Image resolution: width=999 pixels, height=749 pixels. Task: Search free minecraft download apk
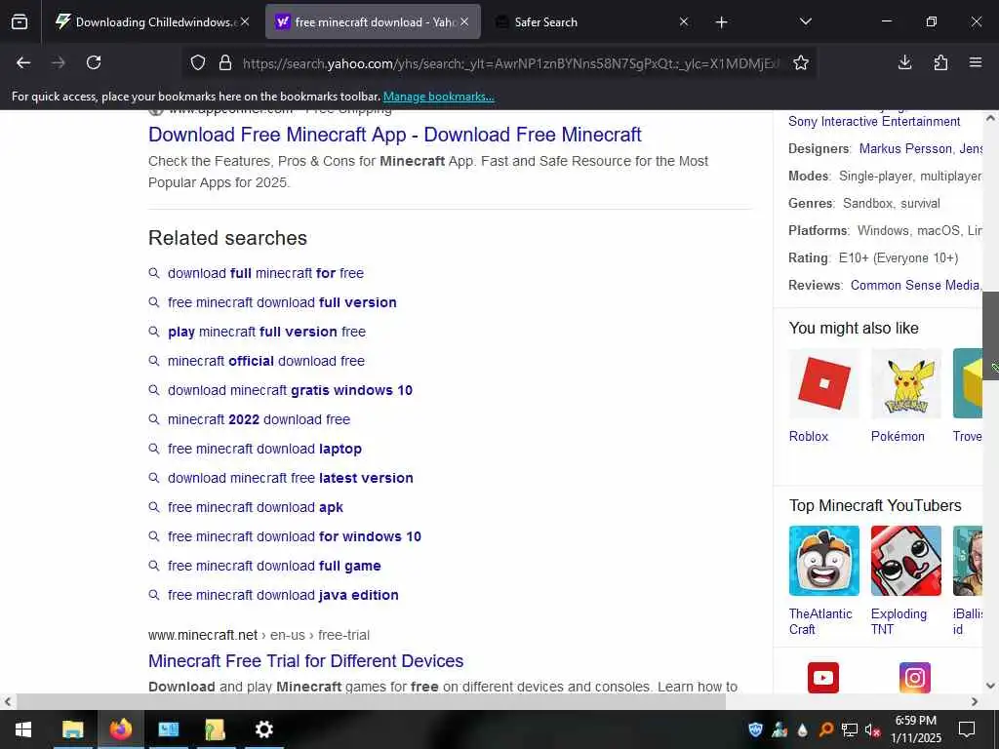(x=255, y=507)
